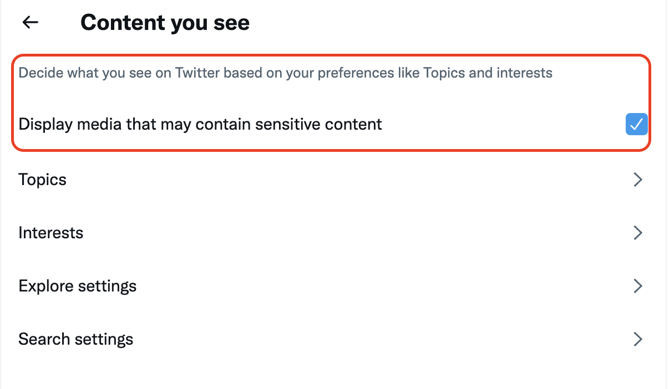This screenshot has width=669, height=389.
Task: Open the Interests settings row
Action: click(333, 233)
